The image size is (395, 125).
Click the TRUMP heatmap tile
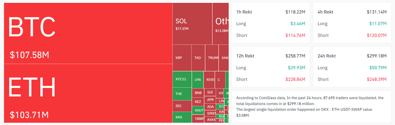coord(212,58)
